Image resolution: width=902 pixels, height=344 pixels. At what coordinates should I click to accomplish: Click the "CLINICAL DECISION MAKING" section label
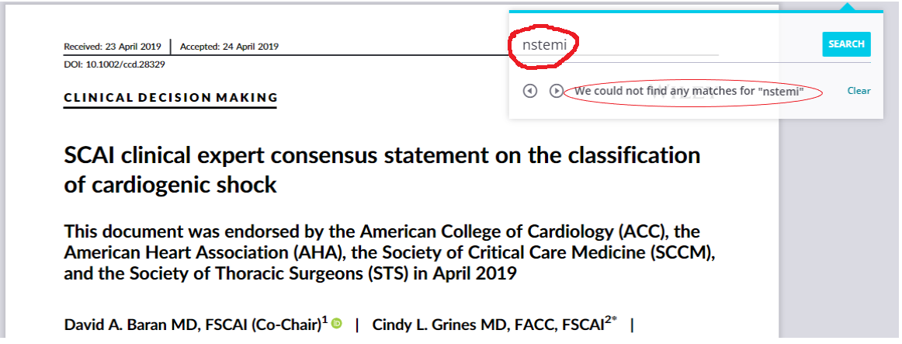(x=171, y=98)
